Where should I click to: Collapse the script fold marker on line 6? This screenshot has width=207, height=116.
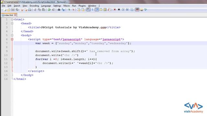(12, 39)
